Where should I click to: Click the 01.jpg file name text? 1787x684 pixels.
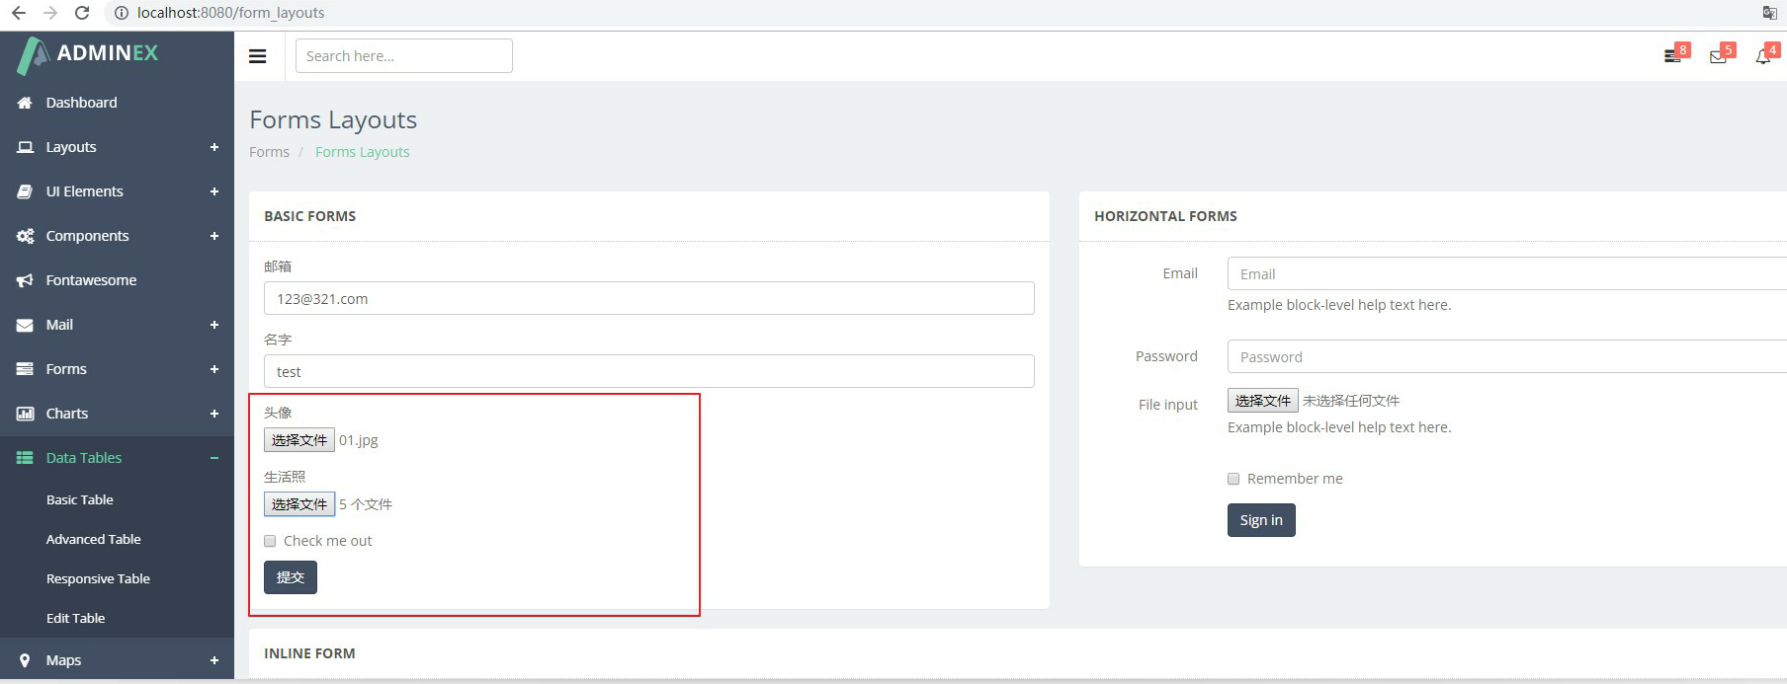[359, 440]
